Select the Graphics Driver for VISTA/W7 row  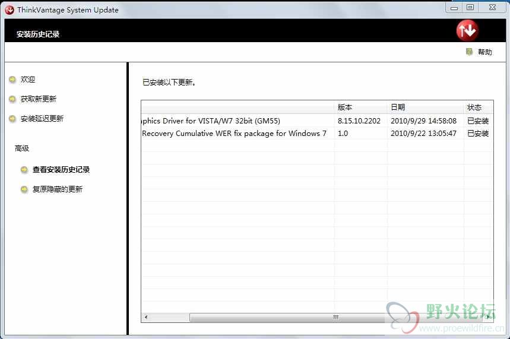[x=316, y=121]
